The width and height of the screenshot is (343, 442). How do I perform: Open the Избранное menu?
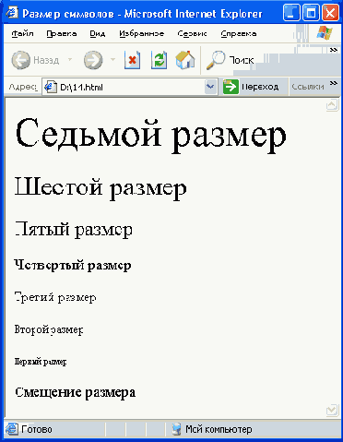pyautogui.click(x=142, y=33)
